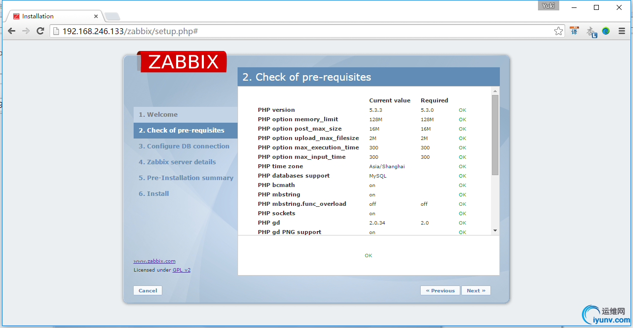Click PHP sockets label
633x328 pixels.
point(277,213)
